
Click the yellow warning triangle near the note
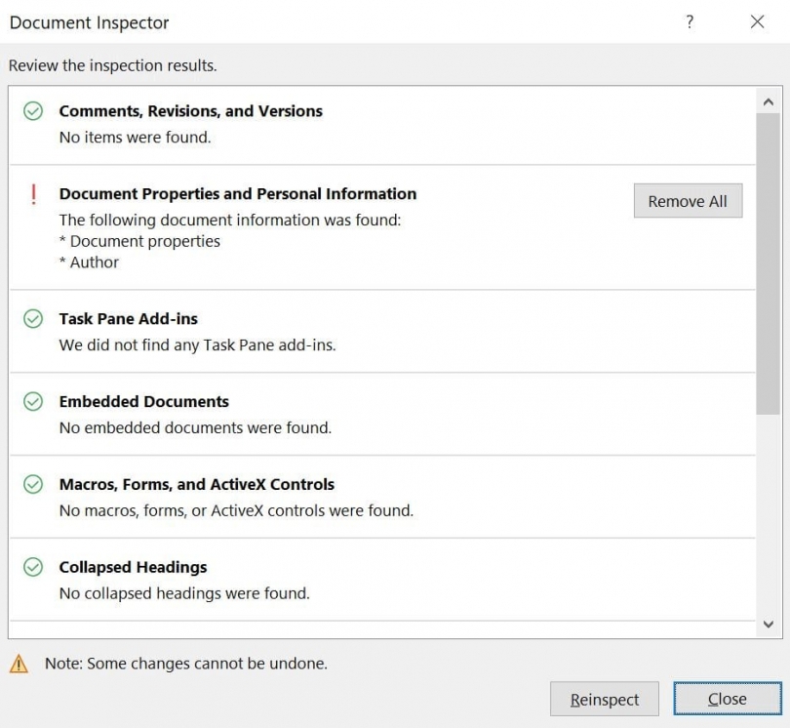(x=20, y=663)
